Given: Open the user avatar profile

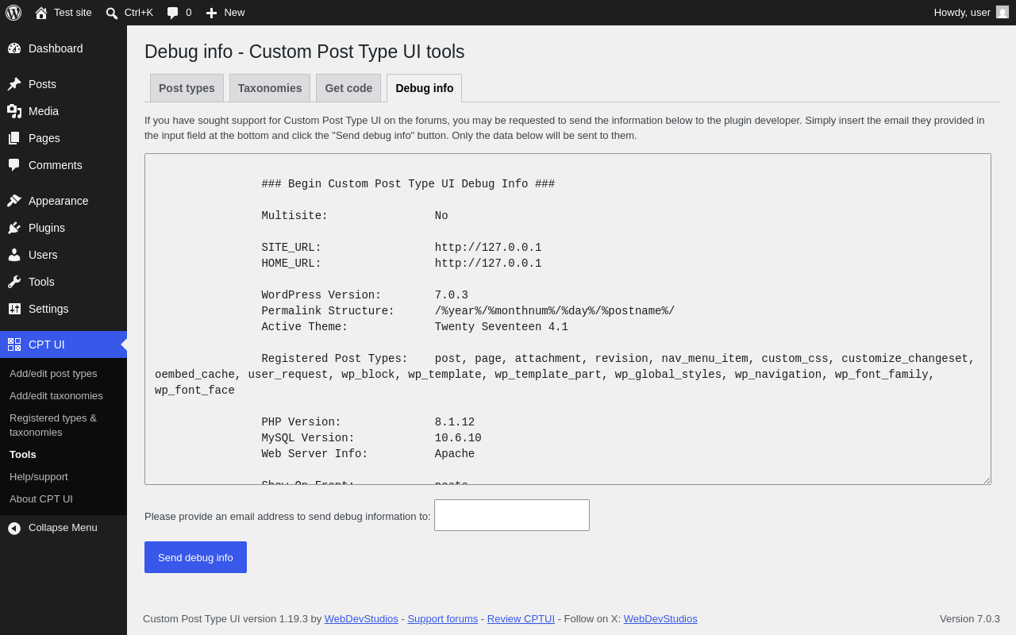Looking at the screenshot, I should pos(1003,12).
